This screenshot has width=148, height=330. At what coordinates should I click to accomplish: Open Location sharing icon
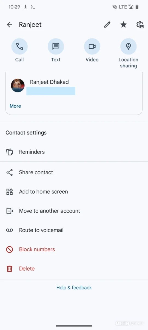(x=128, y=46)
